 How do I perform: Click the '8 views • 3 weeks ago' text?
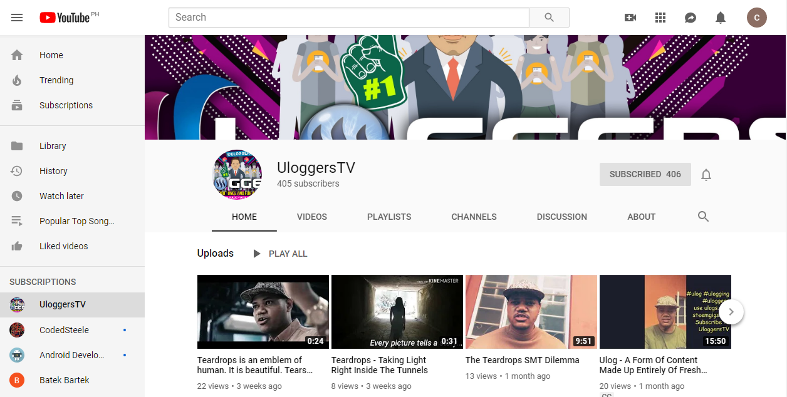pos(372,386)
